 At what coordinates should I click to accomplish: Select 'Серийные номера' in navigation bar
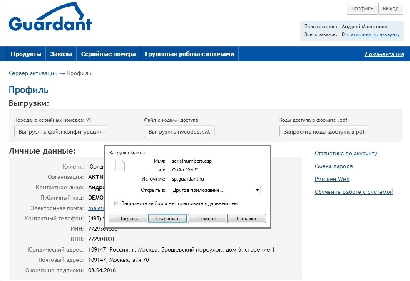click(108, 54)
